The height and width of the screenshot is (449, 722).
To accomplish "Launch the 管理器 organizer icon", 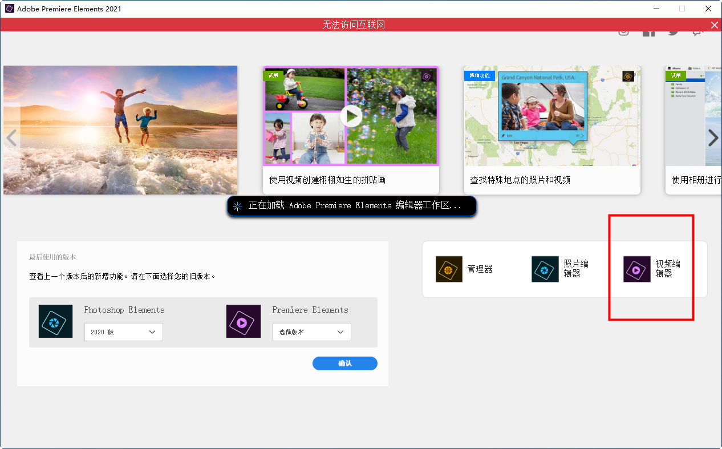I will (x=449, y=269).
